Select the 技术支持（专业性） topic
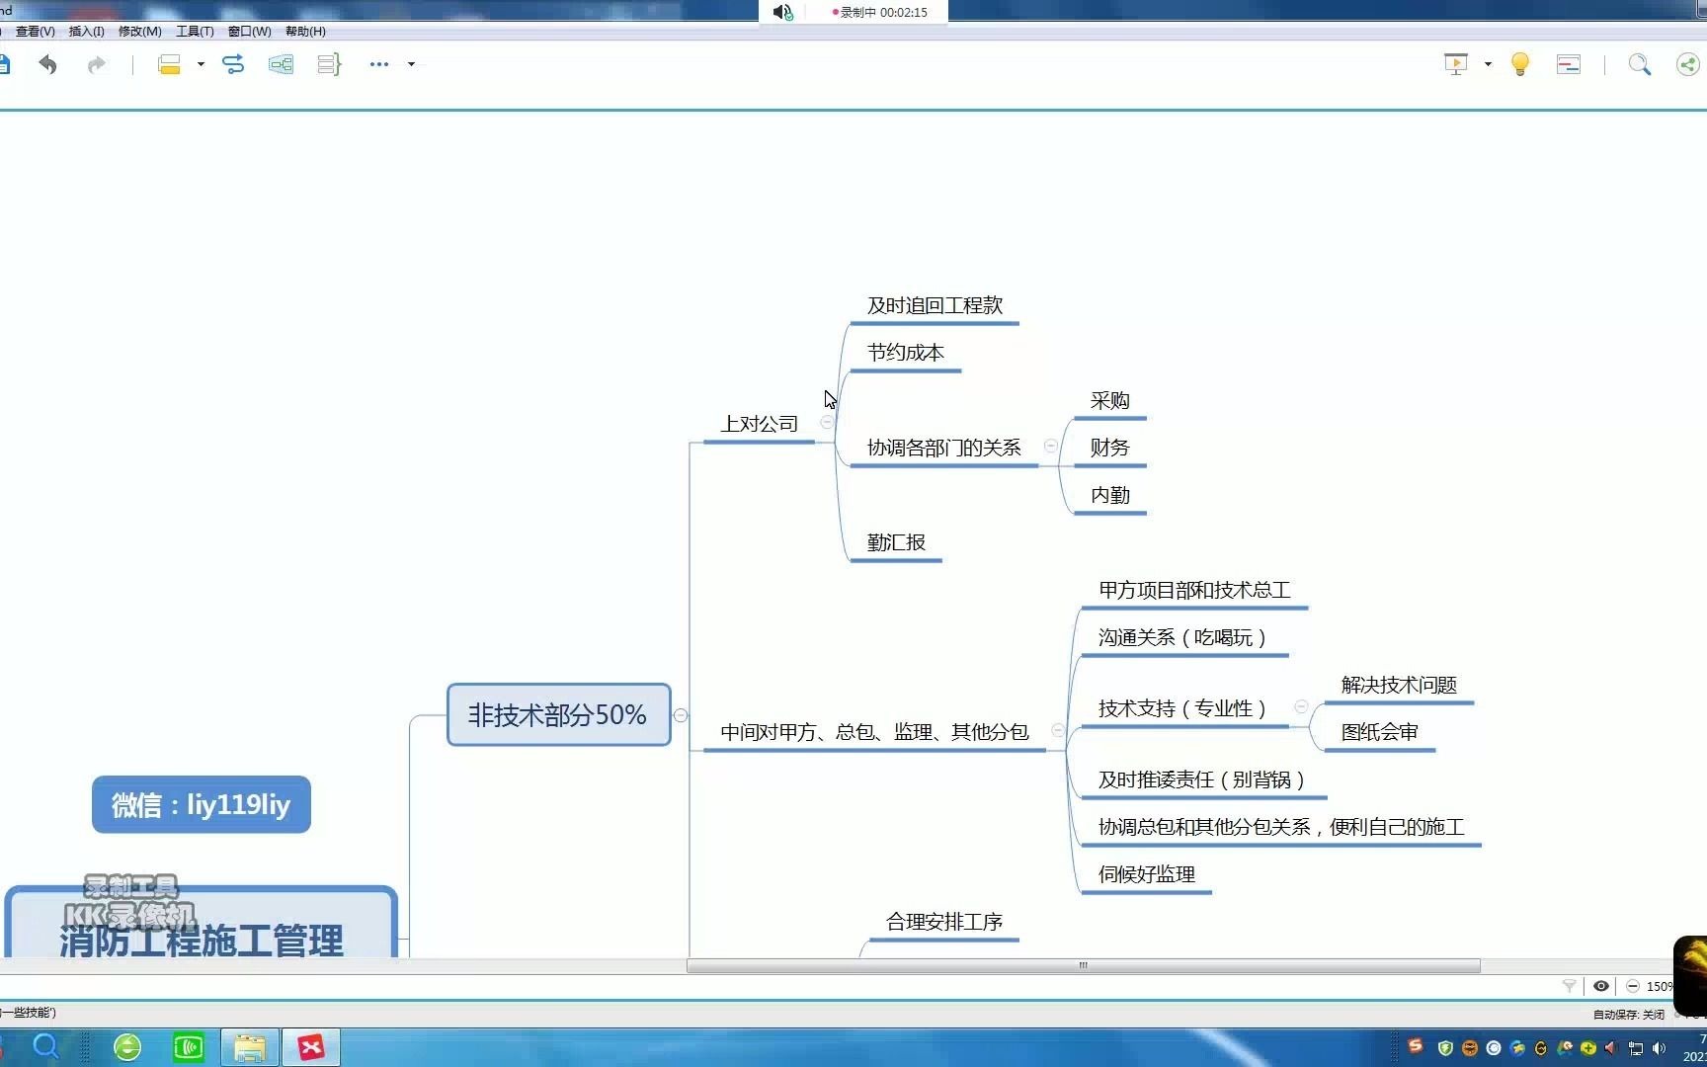The height and width of the screenshot is (1067, 1707). point(1183,708)
